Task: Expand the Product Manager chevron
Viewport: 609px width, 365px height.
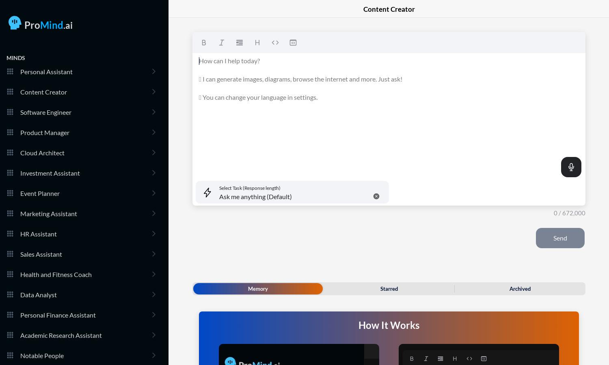Action: pos(154,132)
